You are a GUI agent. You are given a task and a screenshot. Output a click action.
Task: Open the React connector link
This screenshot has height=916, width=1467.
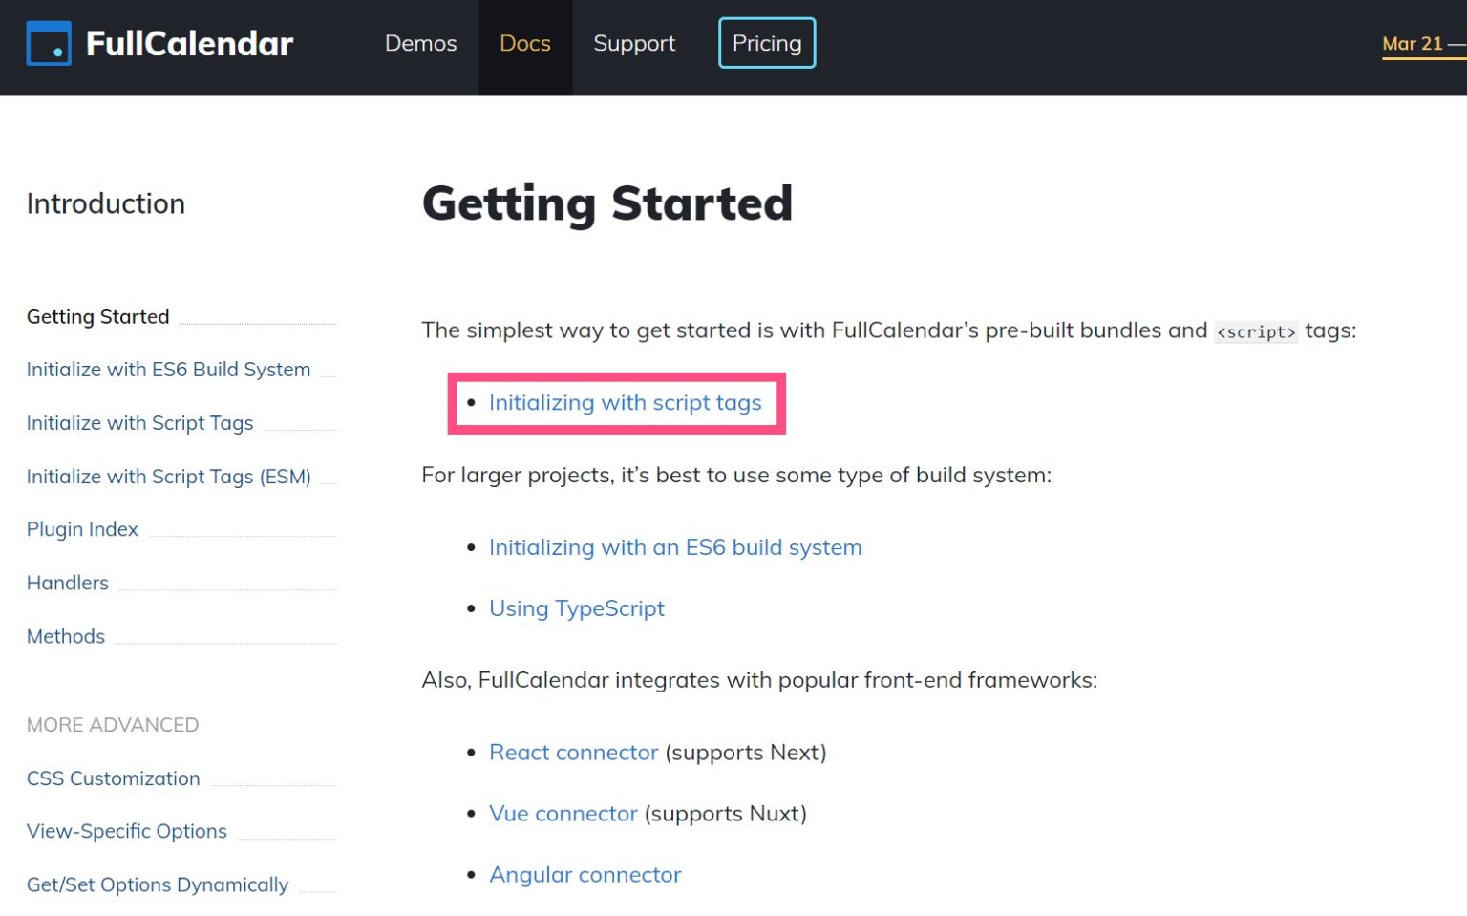(x=573, y=753)
